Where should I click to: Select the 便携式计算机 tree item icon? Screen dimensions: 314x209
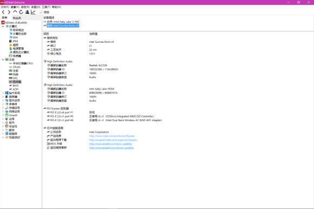click(11, 52)
